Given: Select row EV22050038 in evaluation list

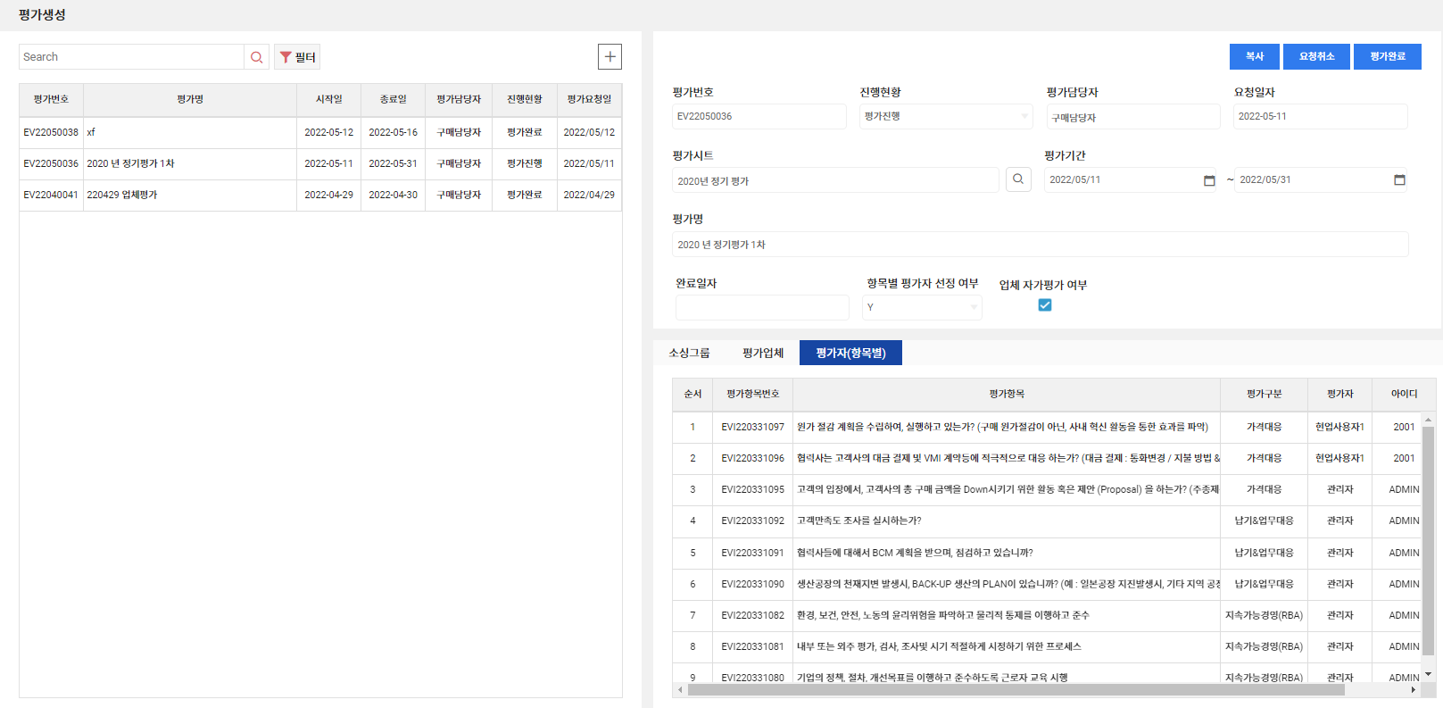Looking at the screenshot, I should [x=320, y=132].
